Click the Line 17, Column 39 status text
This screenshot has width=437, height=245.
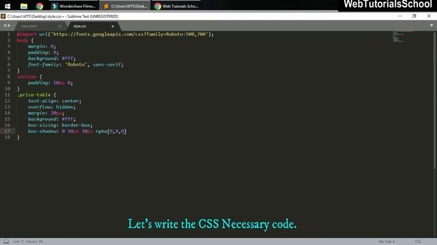click(27, 242)
